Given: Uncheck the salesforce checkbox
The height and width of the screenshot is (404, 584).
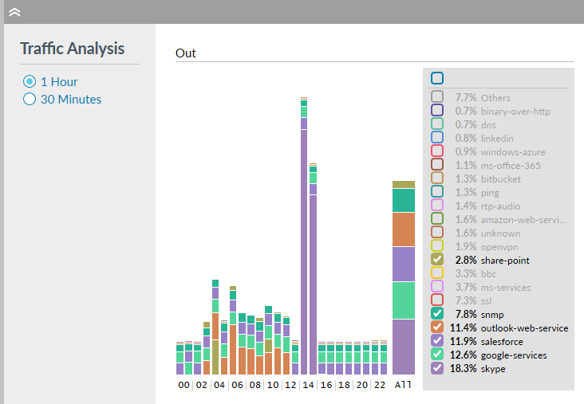Looking at the screenshot, I should click(437, 341).
